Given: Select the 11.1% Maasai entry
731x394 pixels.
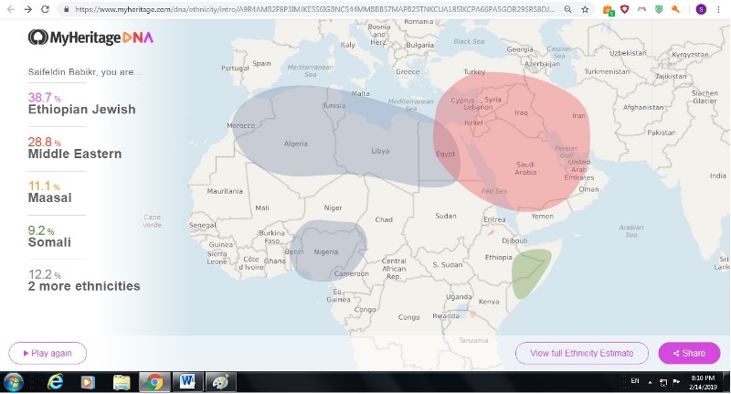Looking at the screenshot, I should (50, 192).
